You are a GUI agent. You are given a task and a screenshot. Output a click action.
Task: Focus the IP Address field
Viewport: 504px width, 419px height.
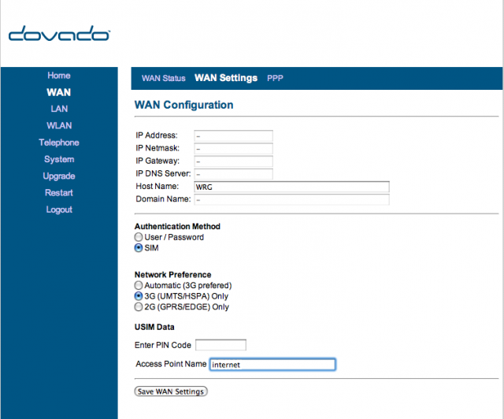pyautogui.click(x=234, y=136)
